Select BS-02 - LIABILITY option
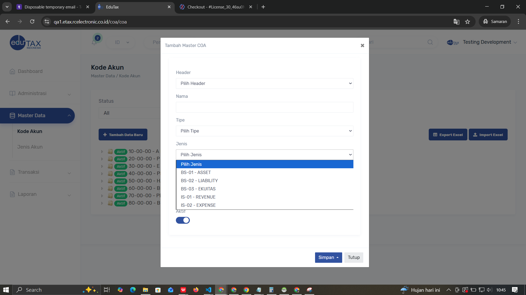The height and width of the screenshot is (295, 526). pyautogui.click(x=199, y=181)
